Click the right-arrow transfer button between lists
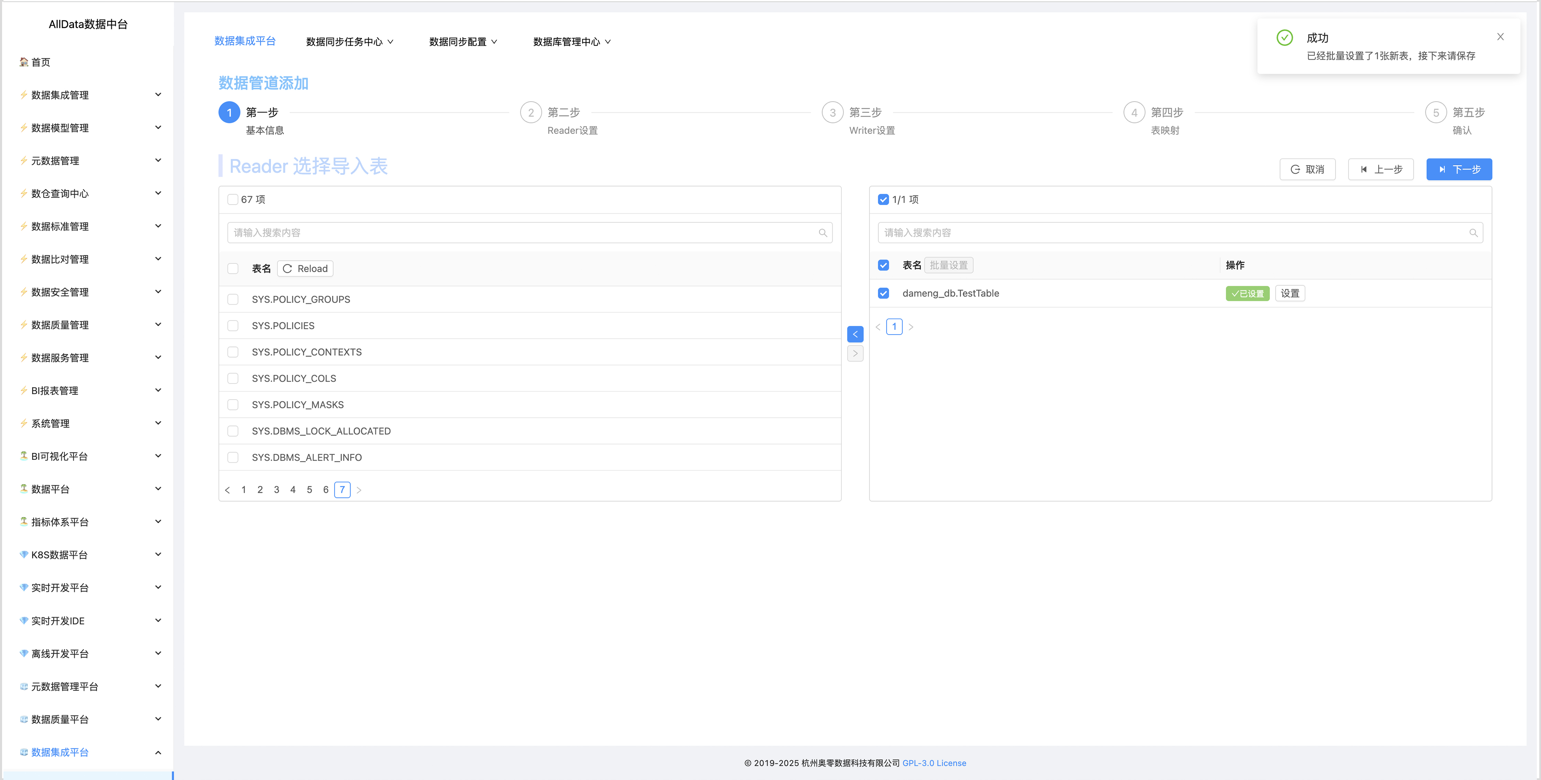1541x780 pixels. click(x=855, y=354)
